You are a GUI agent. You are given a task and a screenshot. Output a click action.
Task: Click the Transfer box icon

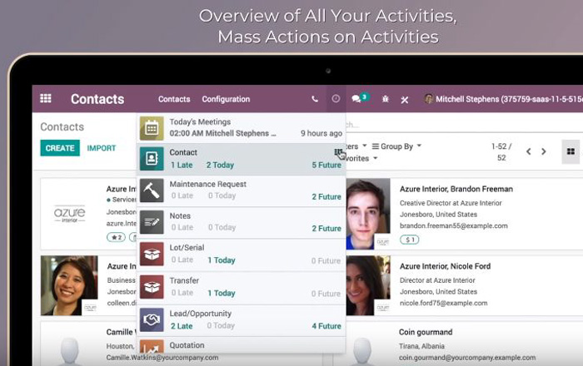click(152, 287)
